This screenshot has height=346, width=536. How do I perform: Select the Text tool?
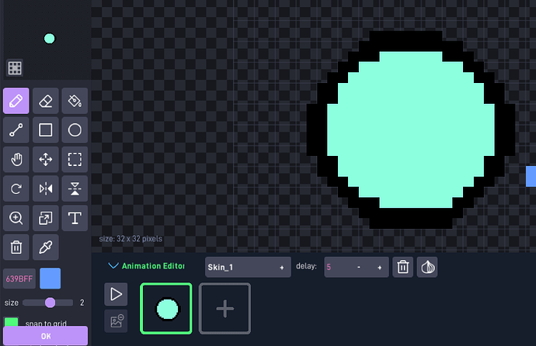point(75,218)
